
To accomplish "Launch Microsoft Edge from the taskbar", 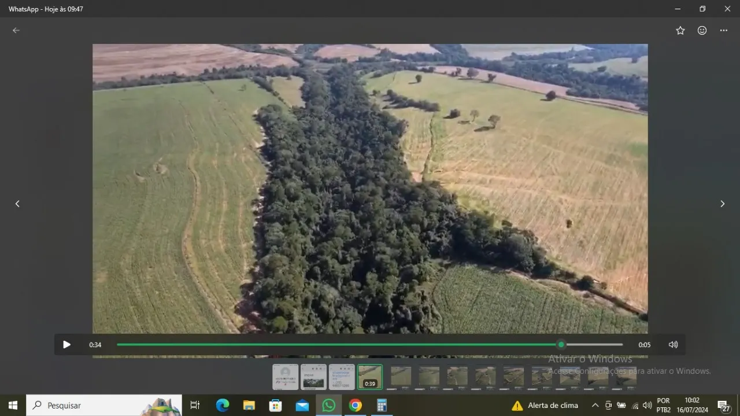I will pos(223,406).
